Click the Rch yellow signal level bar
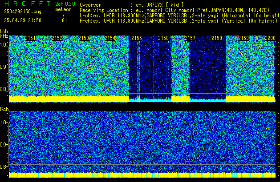The width and height of the screenshot is (280, 182). 142,175
